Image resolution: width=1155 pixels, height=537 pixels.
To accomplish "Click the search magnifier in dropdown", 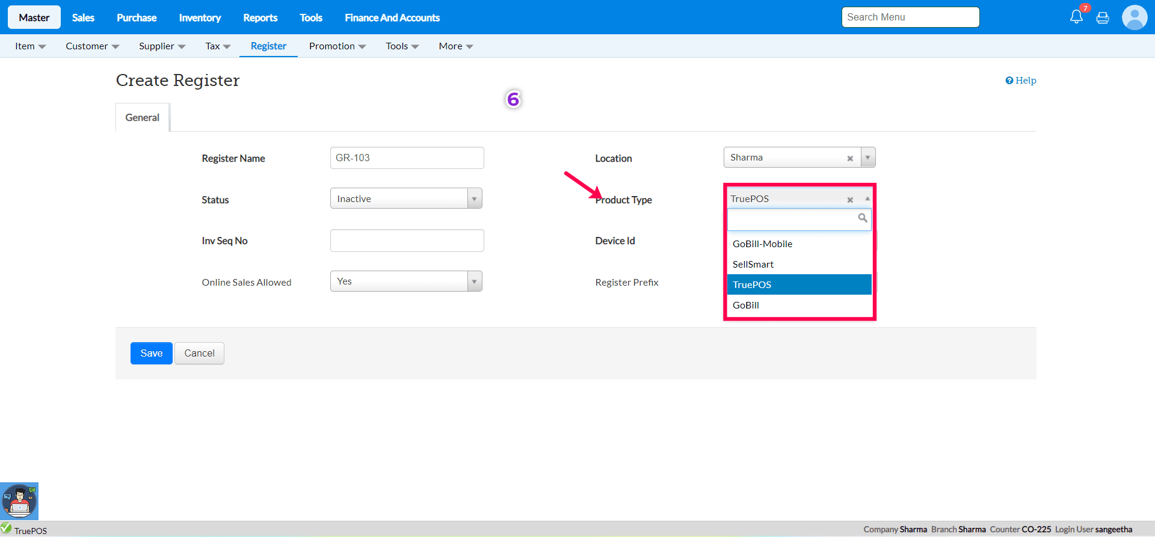I will coord(863,218).
